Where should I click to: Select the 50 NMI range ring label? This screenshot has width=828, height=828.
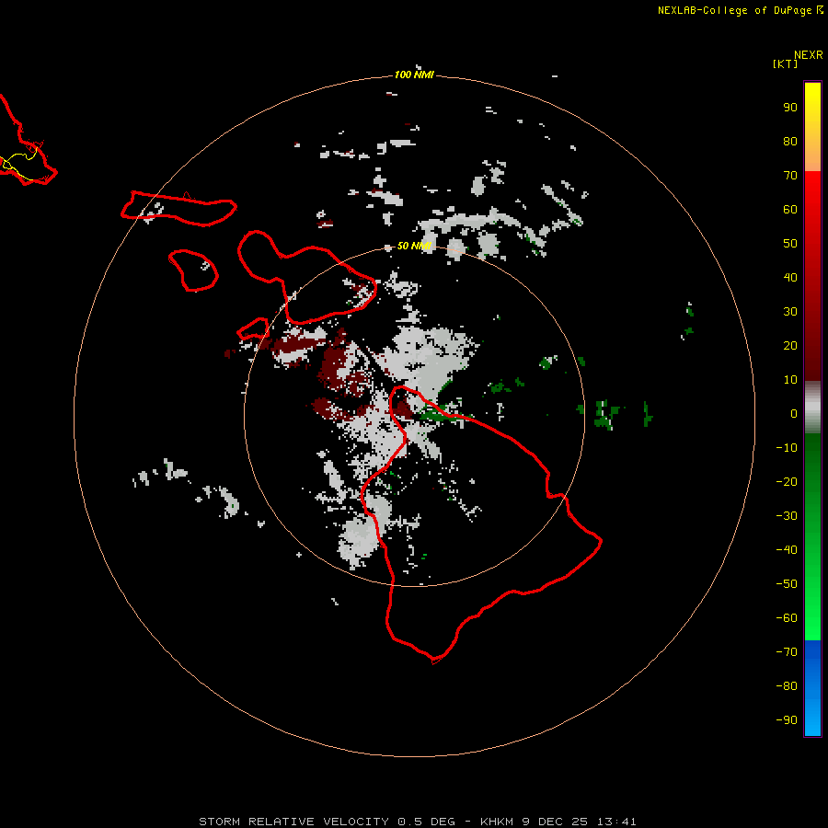point(414,246)
